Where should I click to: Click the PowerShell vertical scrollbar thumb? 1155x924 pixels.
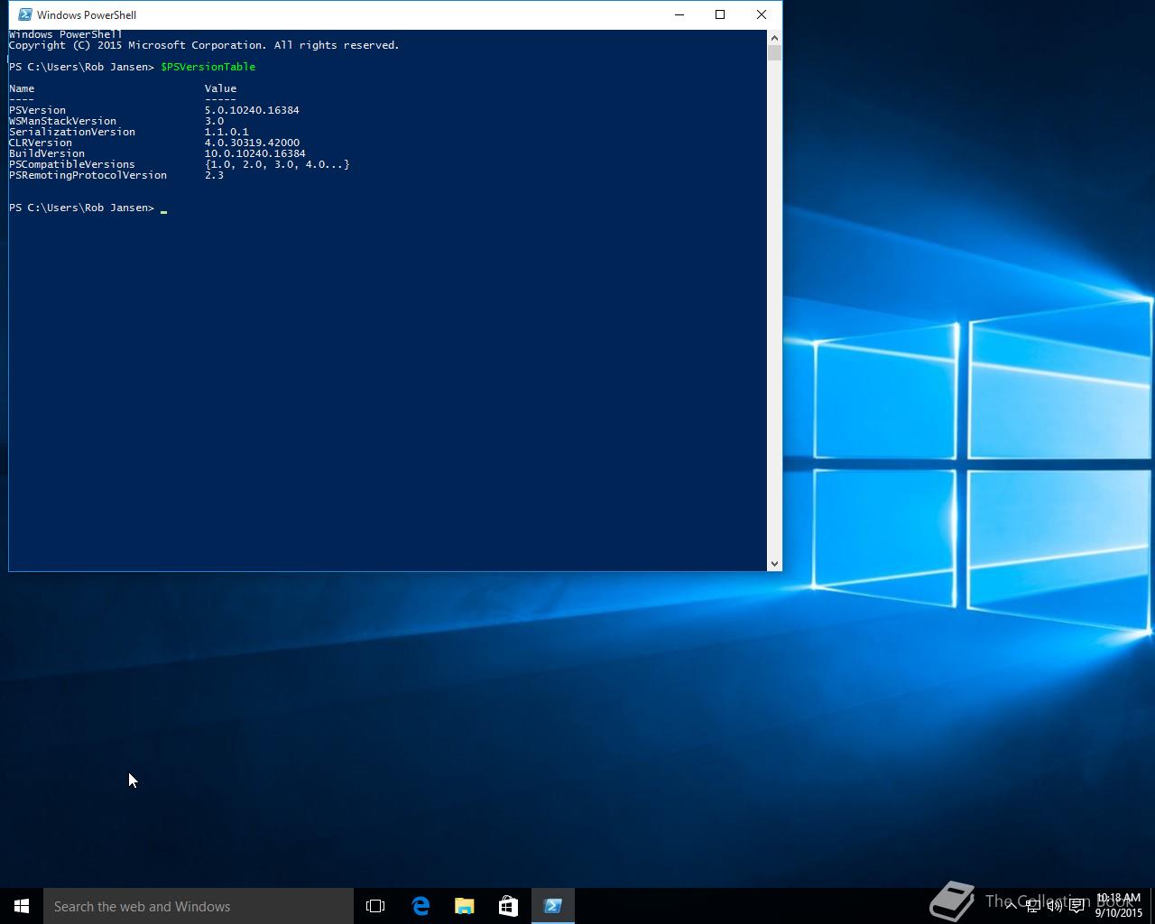[x=774, y=53]
